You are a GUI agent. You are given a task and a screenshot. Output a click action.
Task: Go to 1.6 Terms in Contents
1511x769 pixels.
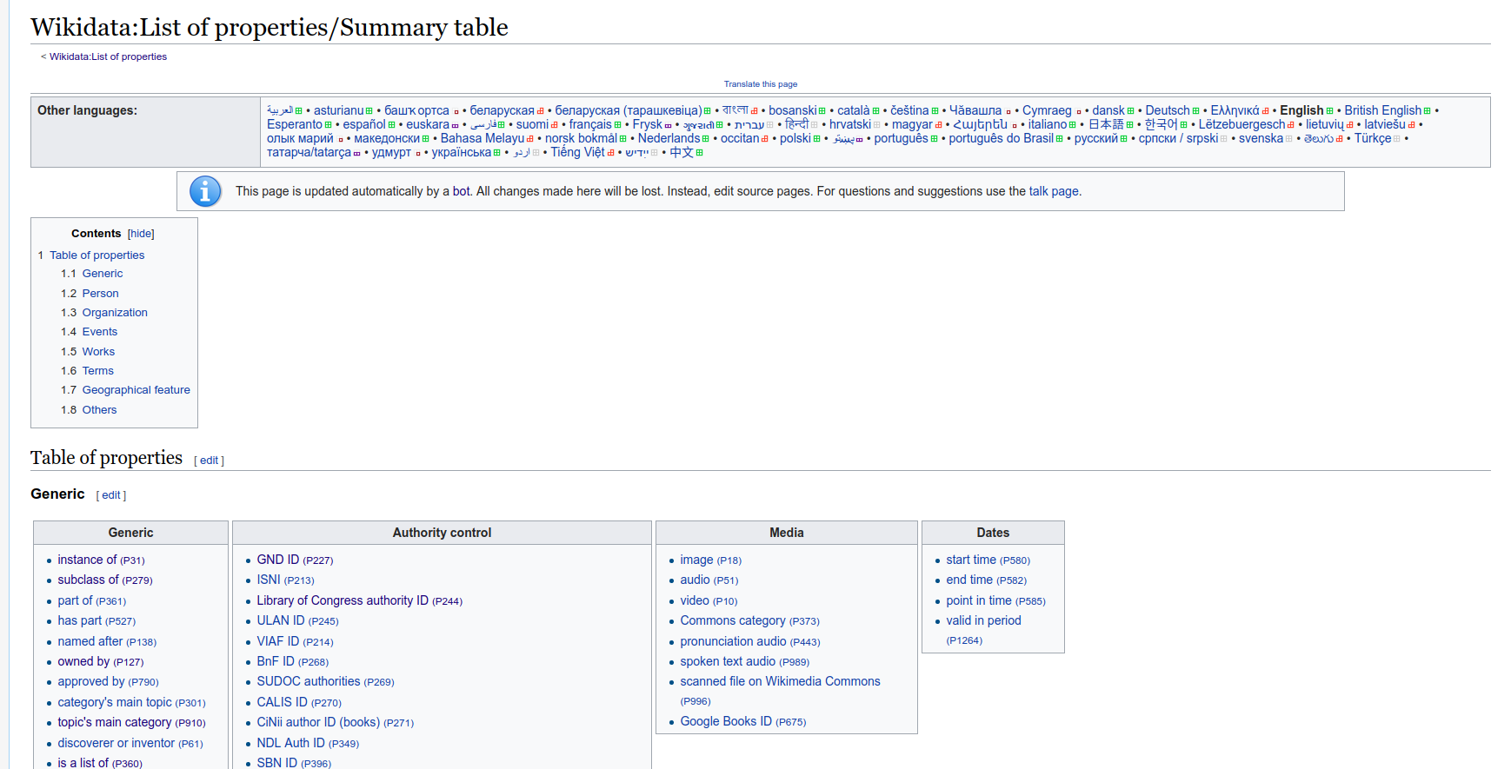click(x=97, y=371)
